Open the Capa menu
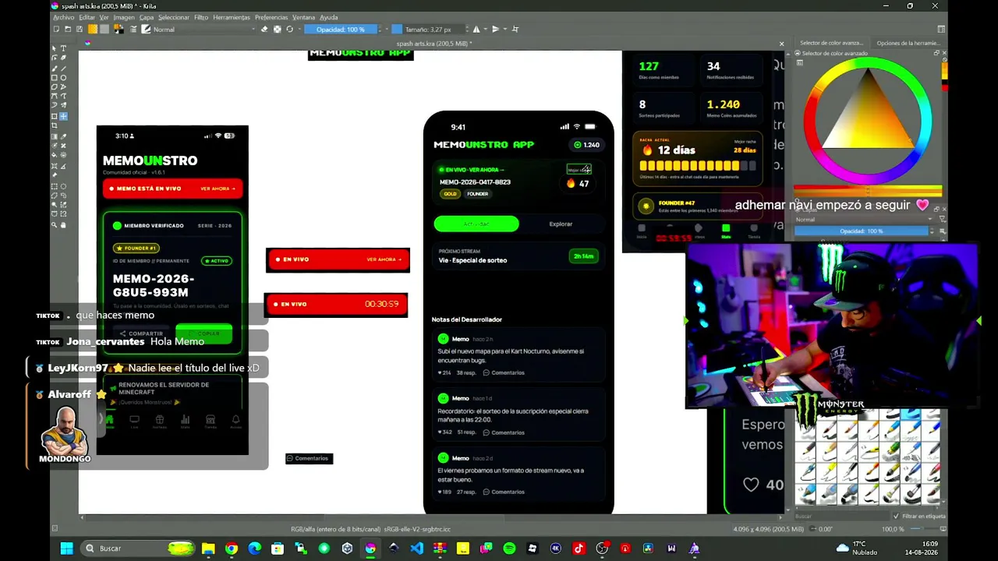 pos(147,17)
